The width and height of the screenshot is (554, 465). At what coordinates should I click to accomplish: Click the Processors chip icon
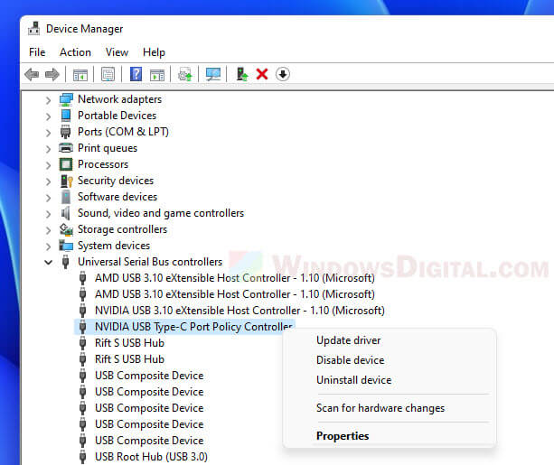pyautogui.click(x=66, y=164)
